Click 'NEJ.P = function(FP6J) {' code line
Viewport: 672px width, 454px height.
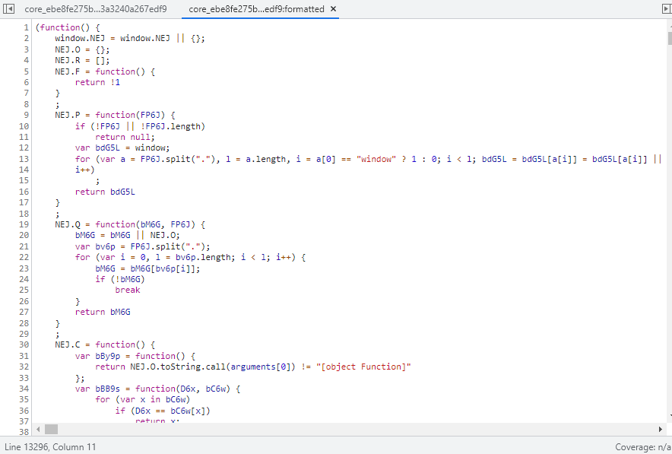pyautogui.click(x=115, y=115)
